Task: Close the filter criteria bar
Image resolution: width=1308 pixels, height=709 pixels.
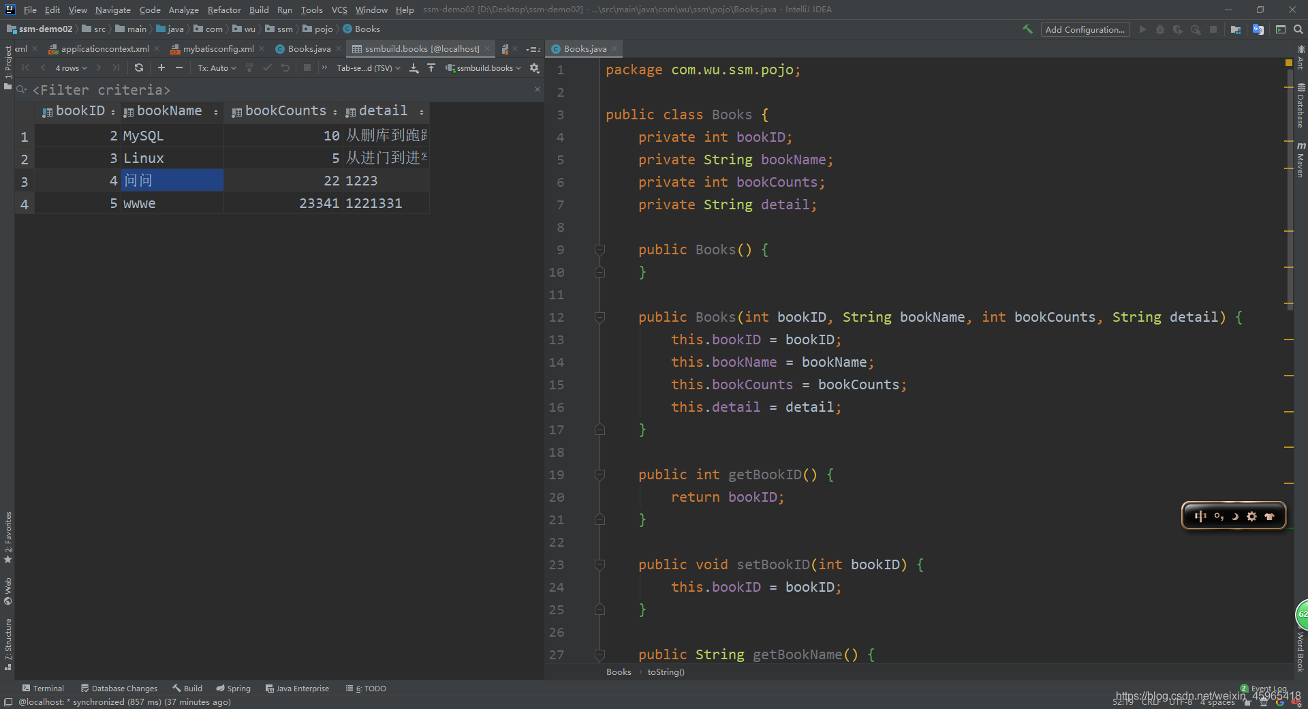Action: click(538, 89)
